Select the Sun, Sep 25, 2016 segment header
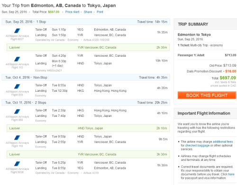 [x=86, y=22]
